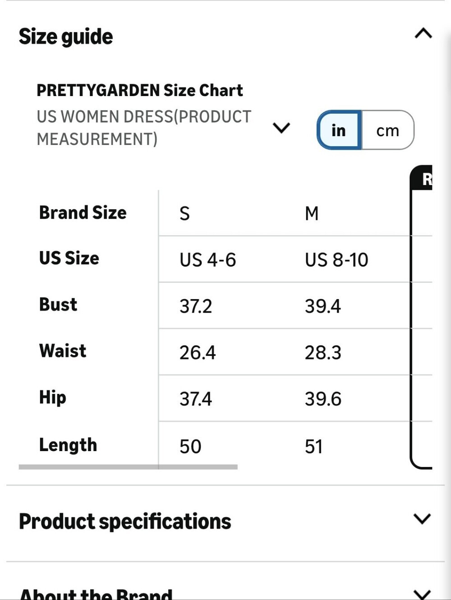Click the PRETTYGARDEN Size Chart title
This screenshot has width=451, height=600.
point(140,90)
